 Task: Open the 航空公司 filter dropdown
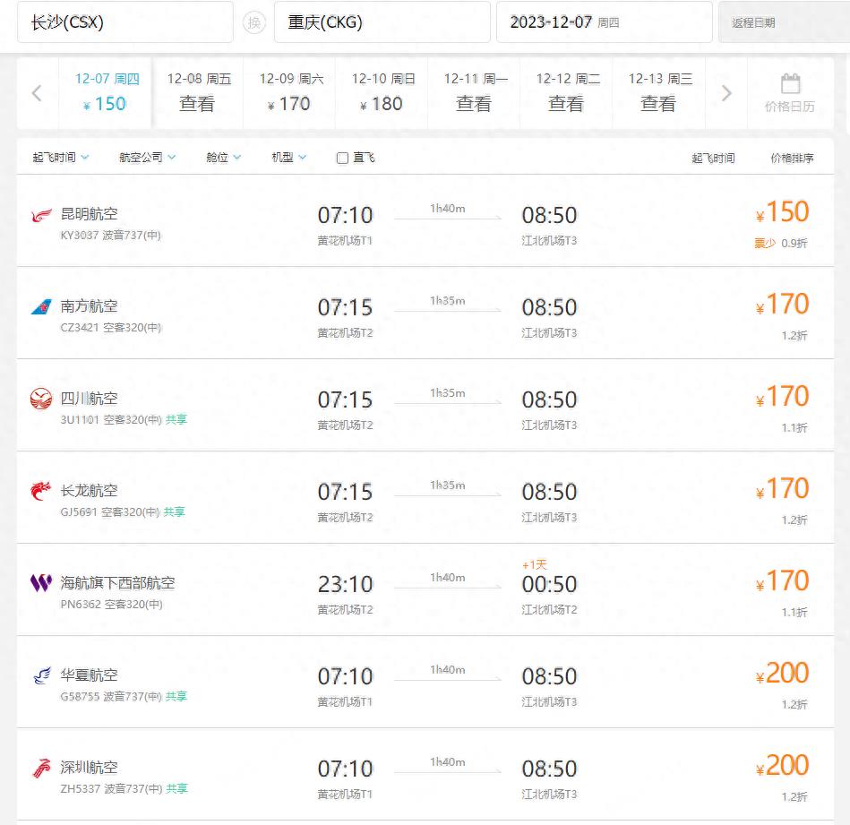point(148,158)
